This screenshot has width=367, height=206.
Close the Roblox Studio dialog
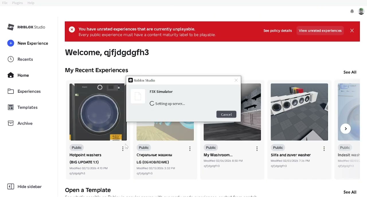pyautogui.click(x=236, y=80)
